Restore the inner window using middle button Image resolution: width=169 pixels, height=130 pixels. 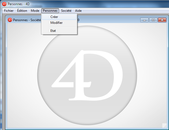tap(153, 20)
